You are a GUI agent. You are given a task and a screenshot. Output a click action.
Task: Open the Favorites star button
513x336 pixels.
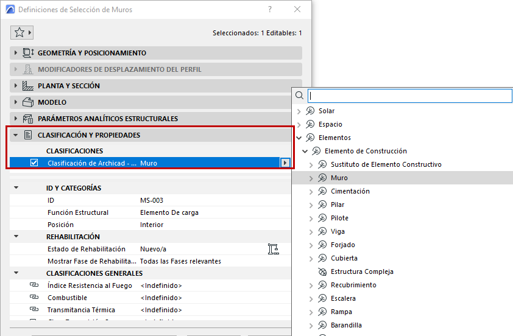(22, 32)
